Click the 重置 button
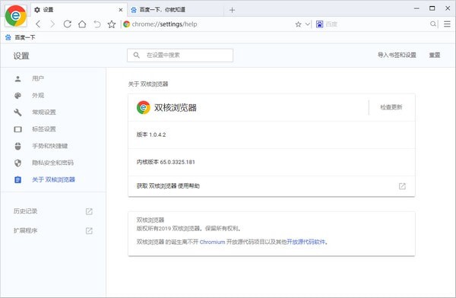Image resolution: width=456 pixels, height=298 pixels. click(435, 55)
